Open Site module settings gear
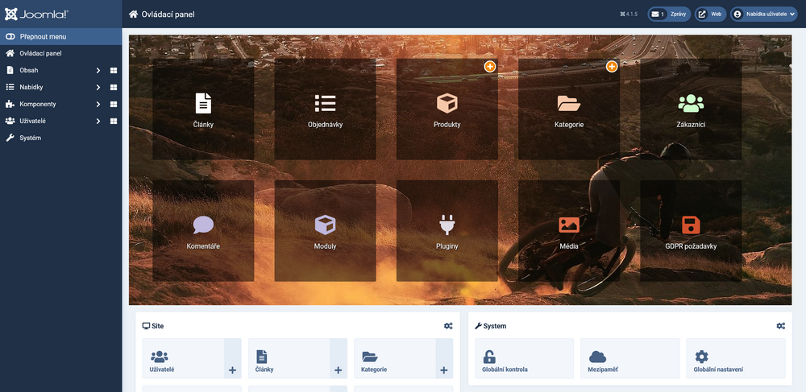Screen dimensions: 806x392 (448, 326)
